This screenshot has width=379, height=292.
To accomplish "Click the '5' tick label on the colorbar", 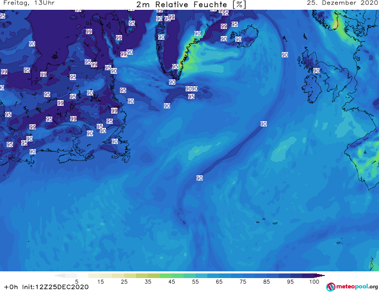I will click(77, 282).
